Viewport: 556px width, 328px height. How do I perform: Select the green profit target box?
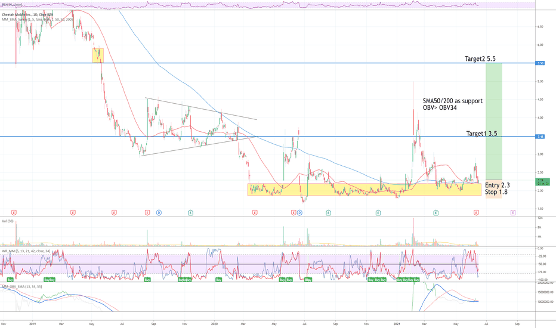point(493,121)
